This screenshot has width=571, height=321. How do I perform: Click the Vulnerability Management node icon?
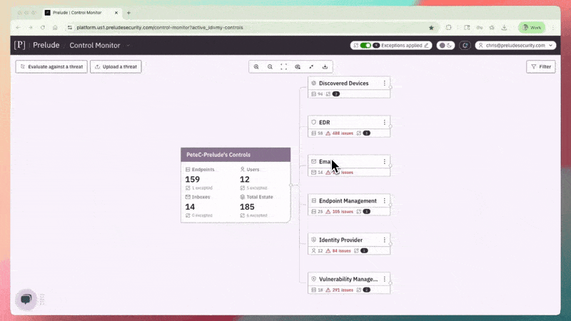pos(313,279)
